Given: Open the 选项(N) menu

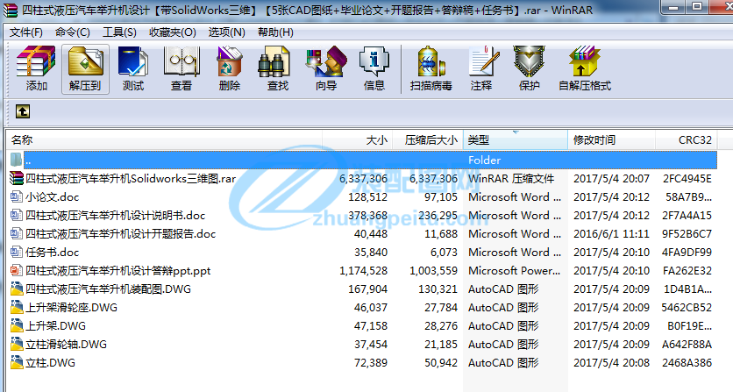Looking at the screenshot, I should pos(225,32).
